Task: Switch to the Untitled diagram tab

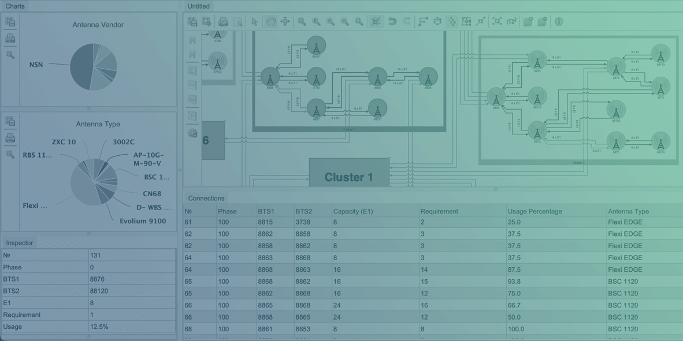Action: (x=198, y=6)
